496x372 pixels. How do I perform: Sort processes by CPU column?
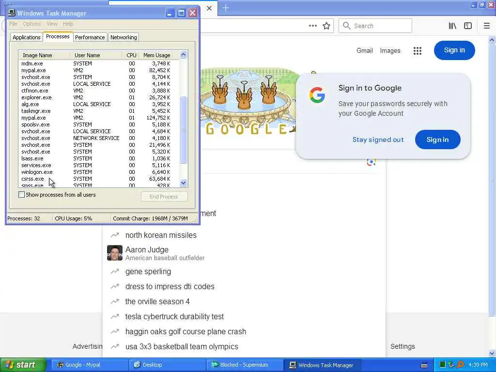coord(131,55)
